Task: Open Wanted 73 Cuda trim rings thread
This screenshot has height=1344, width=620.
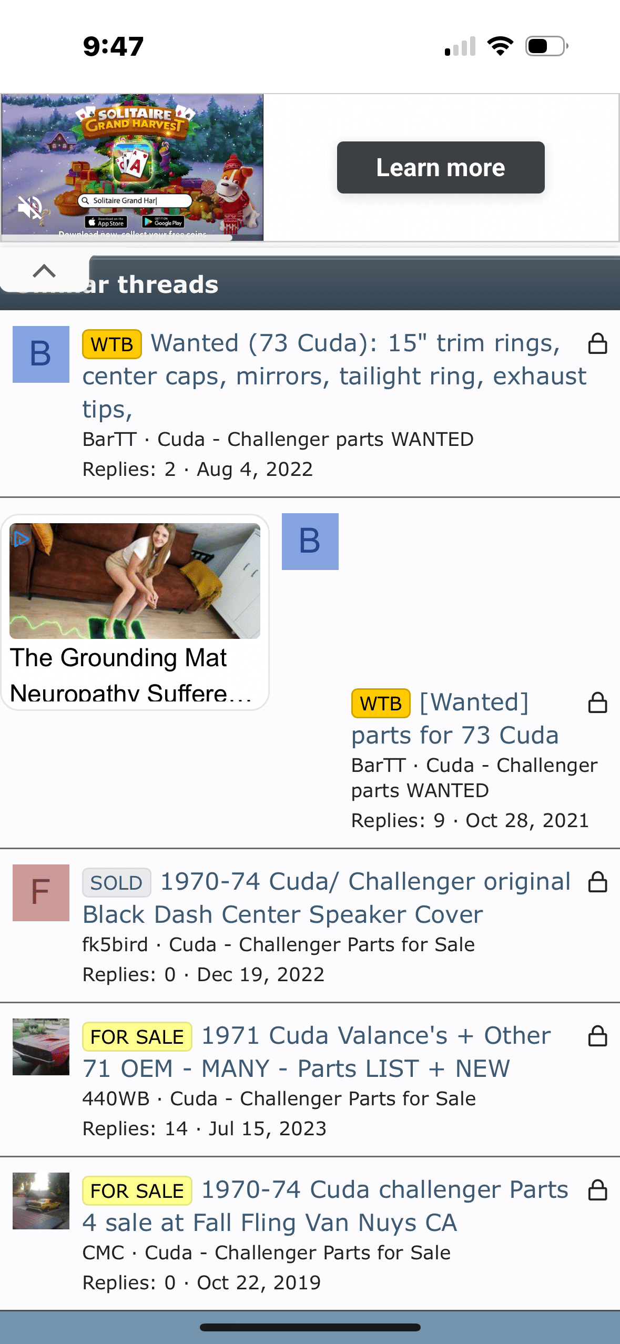Action: tap(334, 376)
